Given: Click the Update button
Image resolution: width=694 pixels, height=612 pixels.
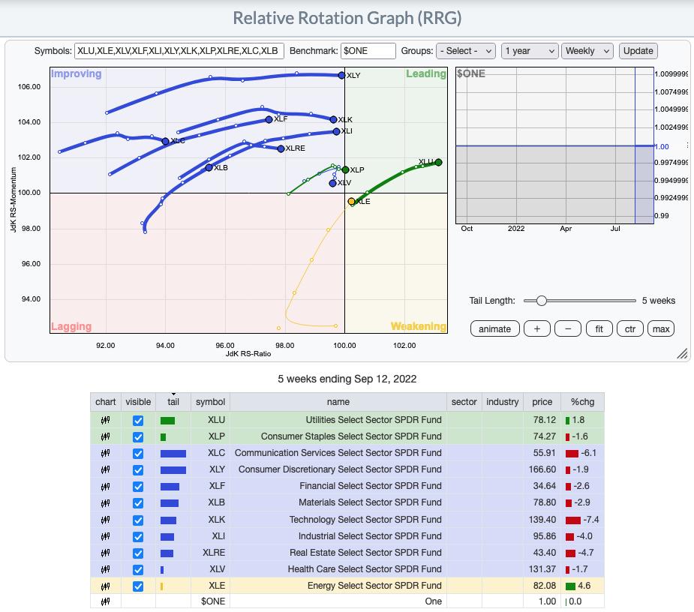Looking at the screenshot, I should point(638,51).
